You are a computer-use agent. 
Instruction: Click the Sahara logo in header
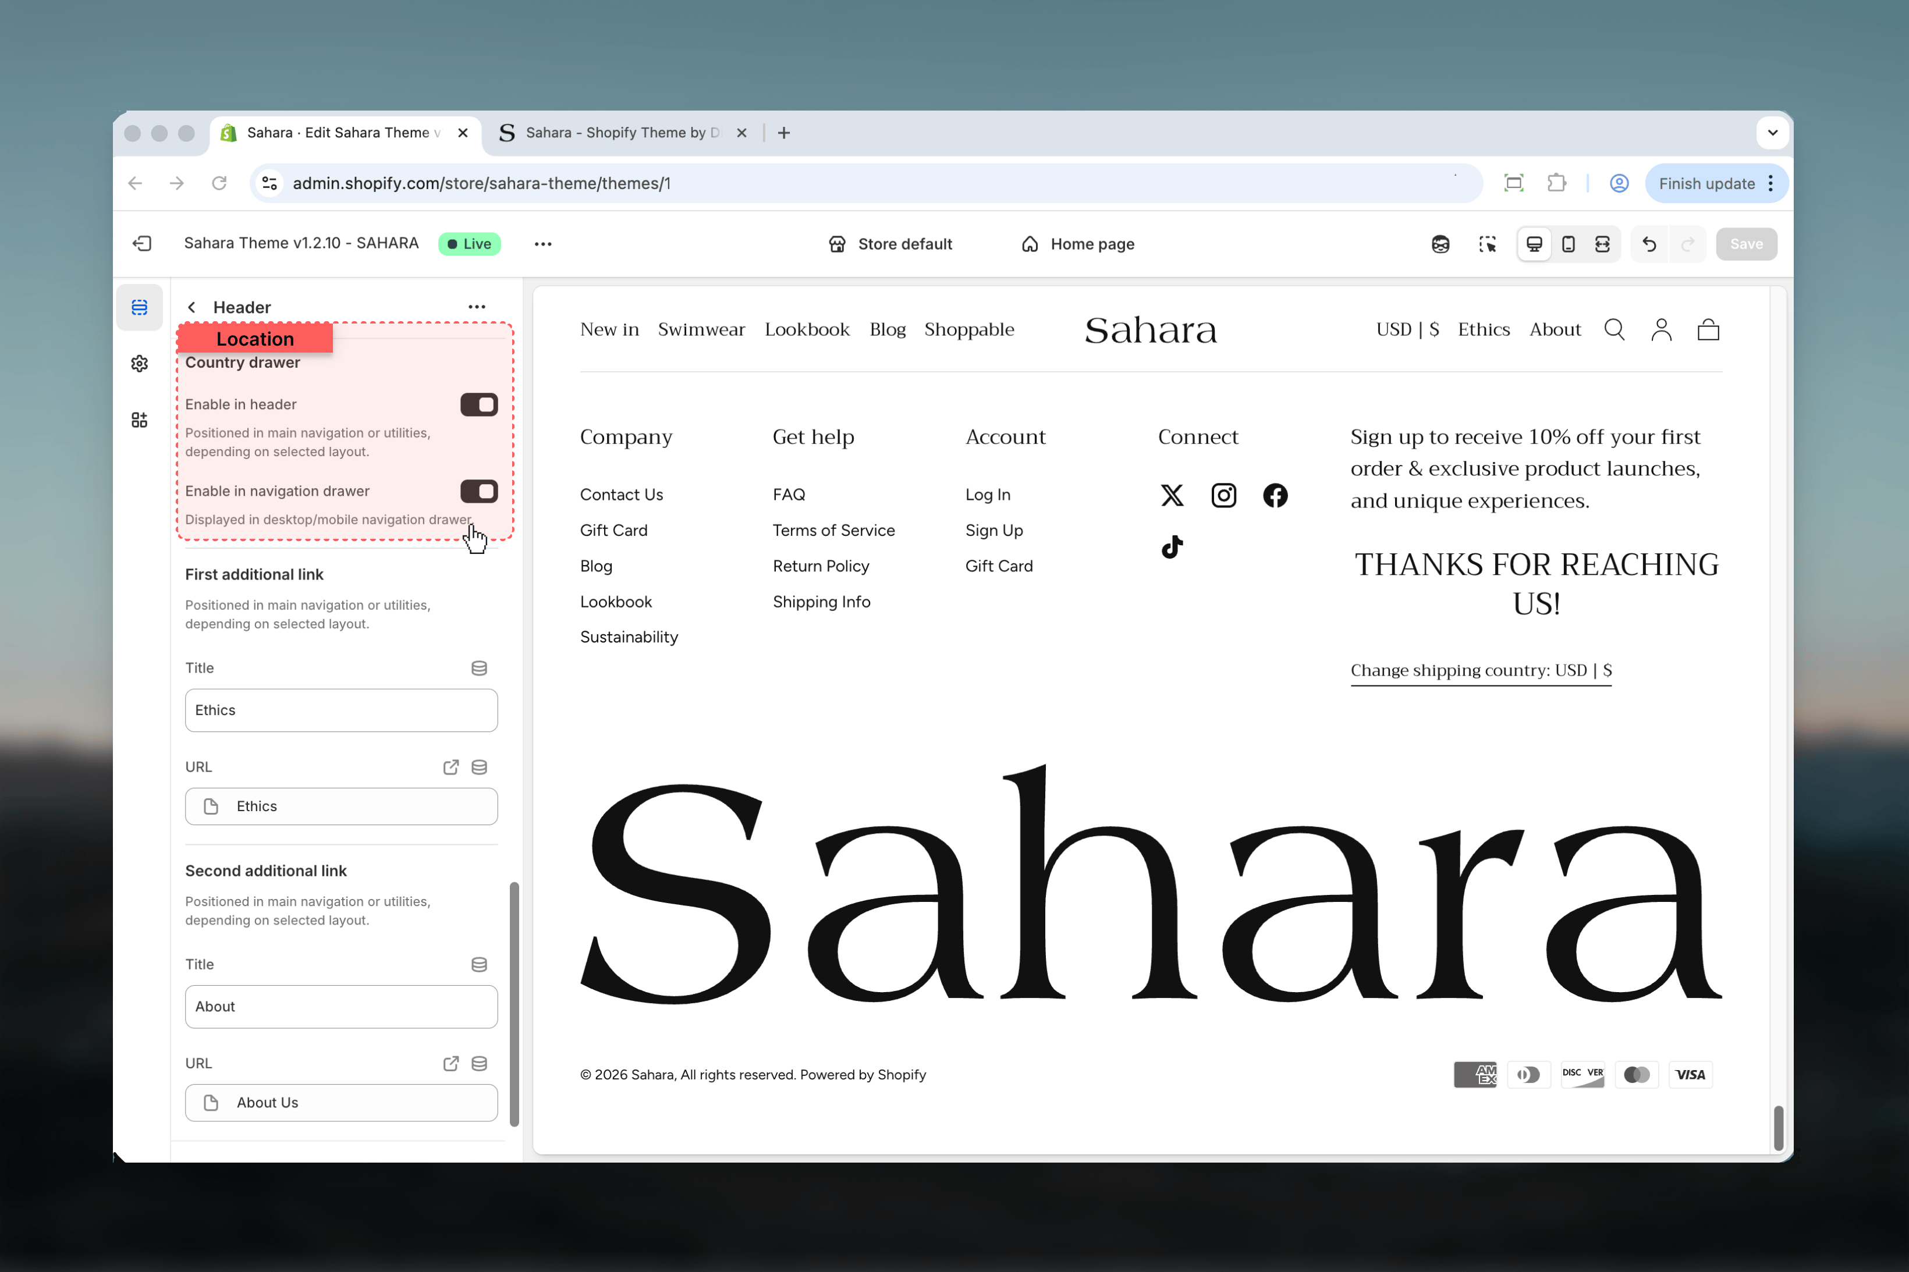pos(1151,330)
